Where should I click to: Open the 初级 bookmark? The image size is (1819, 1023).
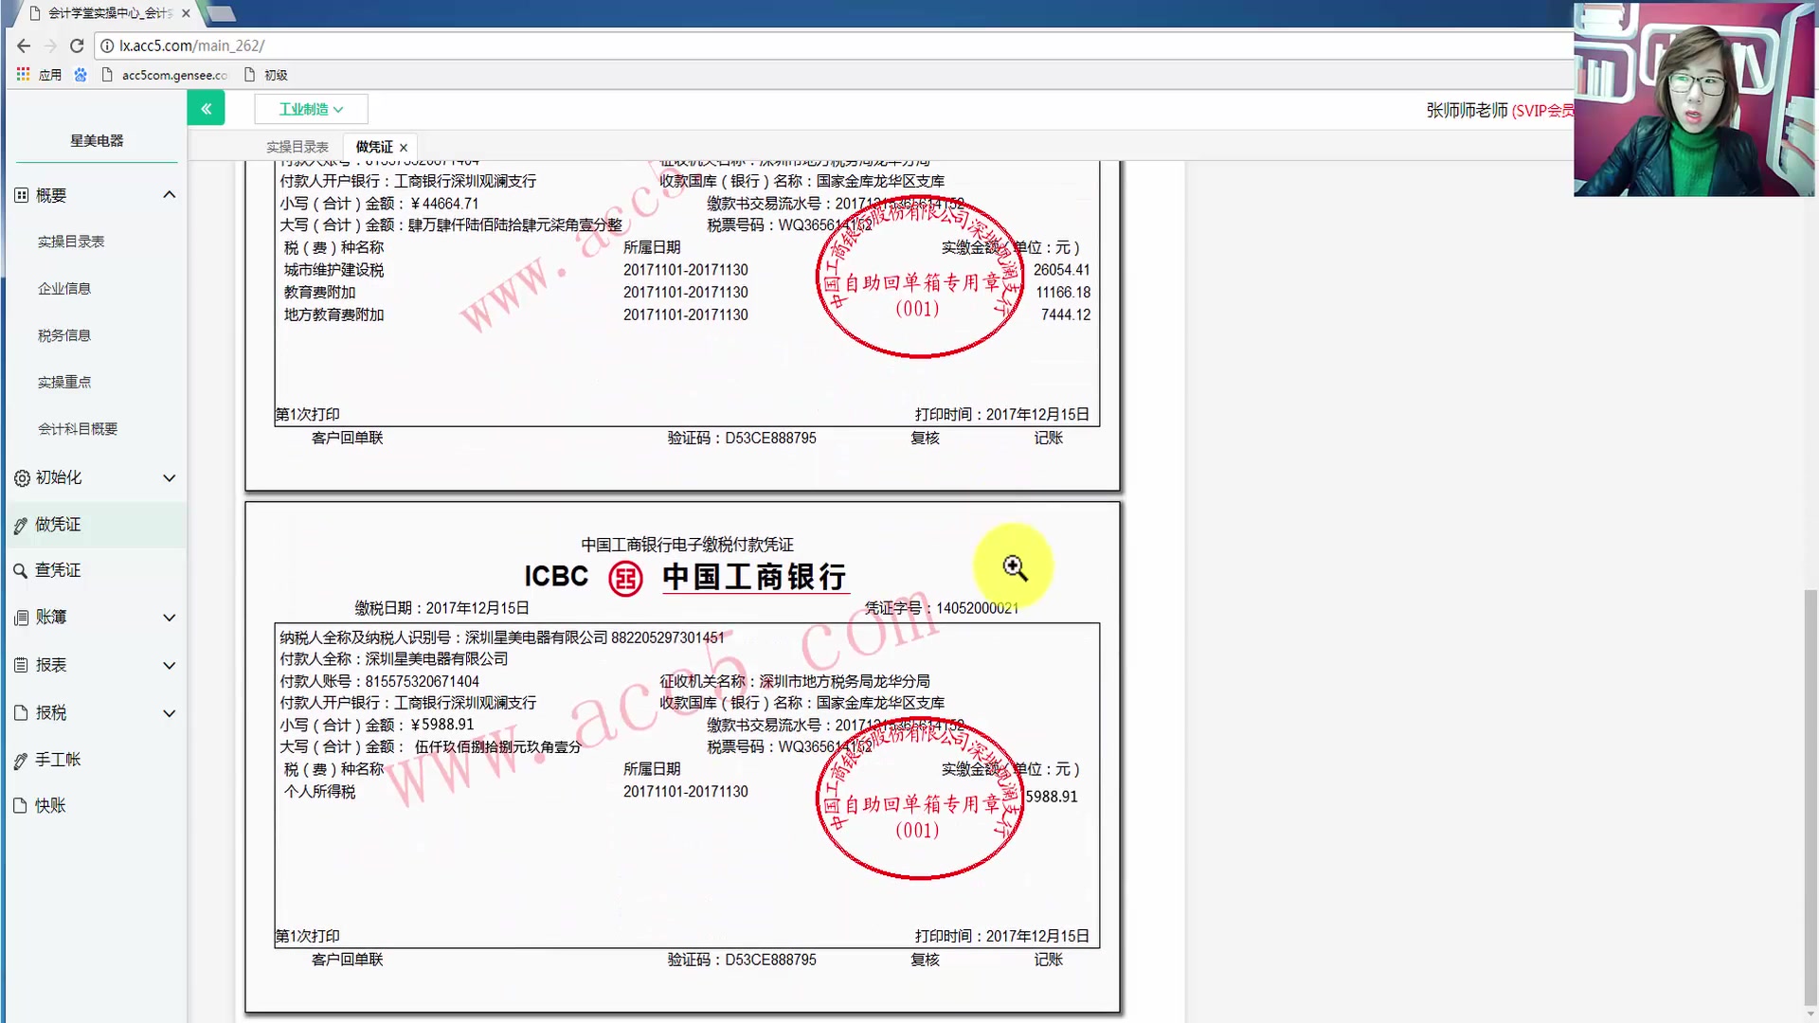(265, 75)
